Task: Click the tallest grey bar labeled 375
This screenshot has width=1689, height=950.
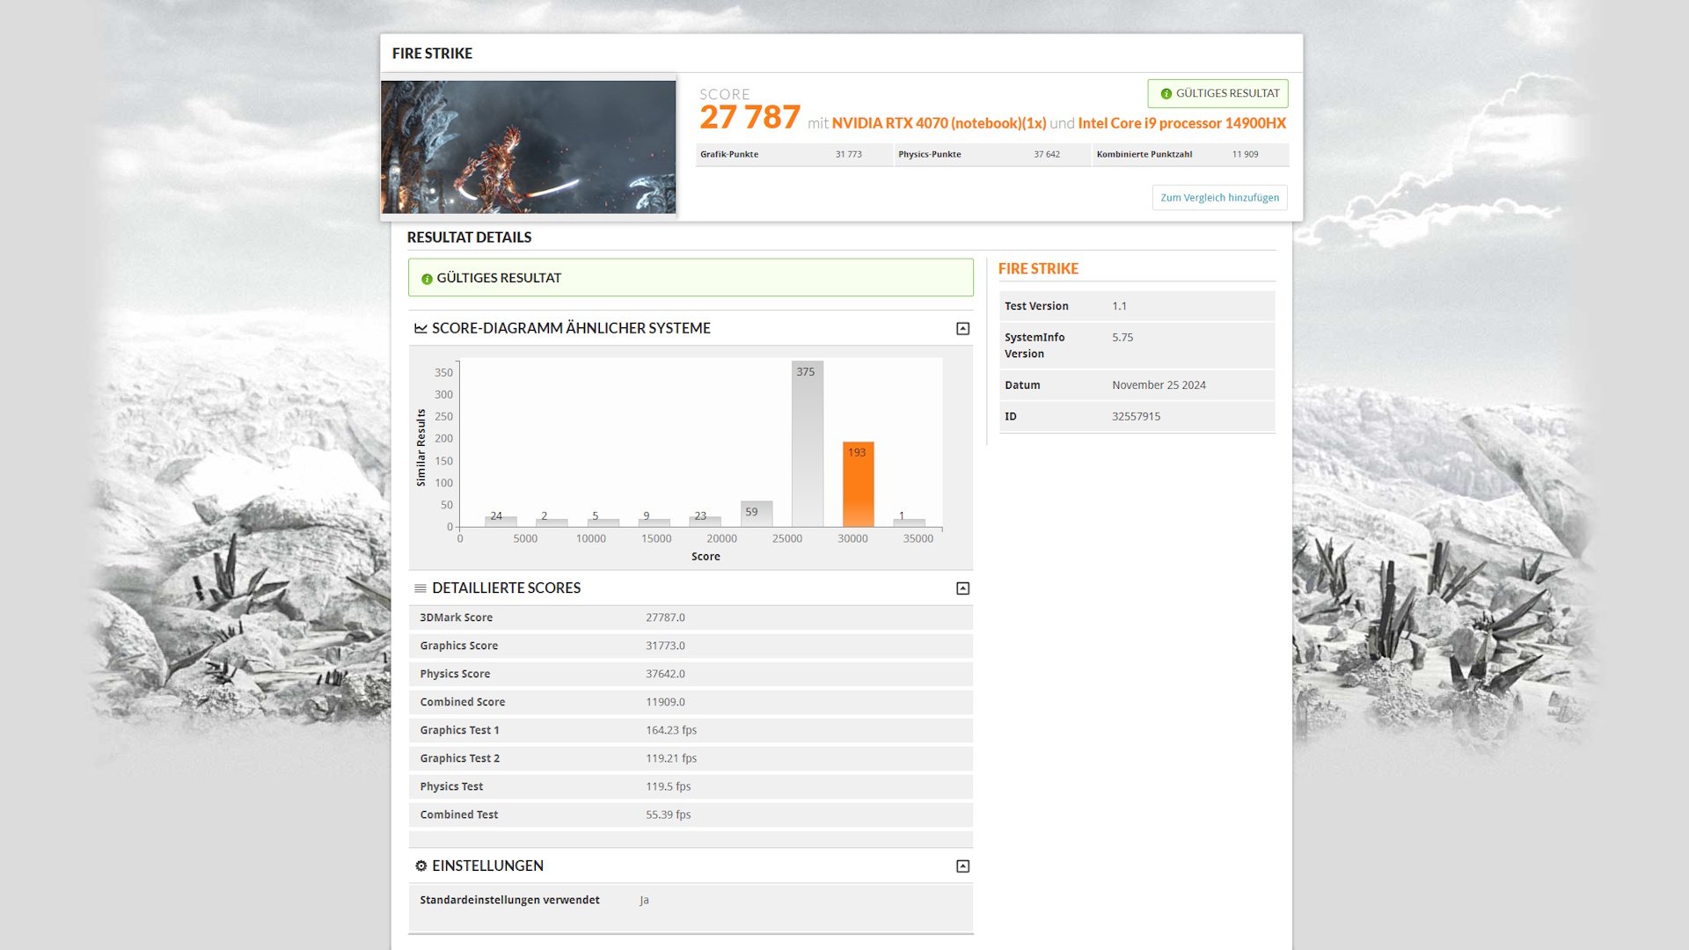Action: click(807, 444)
